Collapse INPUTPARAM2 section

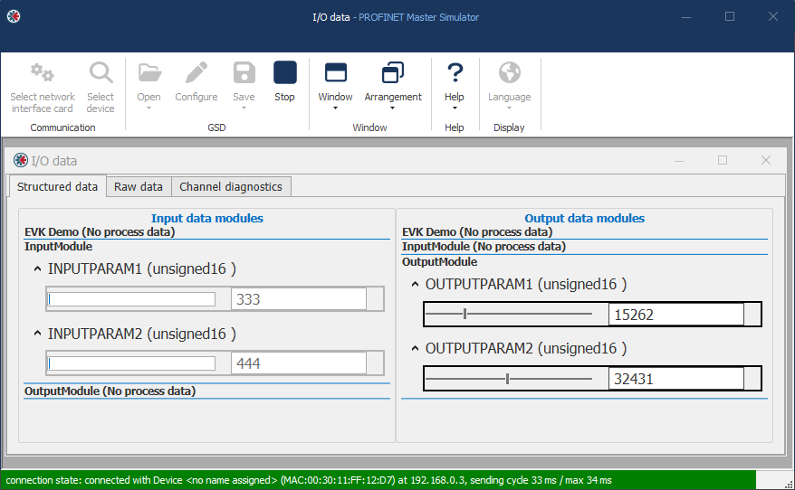point(37,333)
